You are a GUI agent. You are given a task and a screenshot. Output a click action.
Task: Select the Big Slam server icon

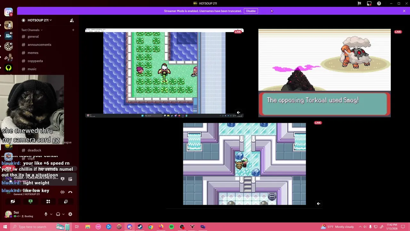coord(9,36)
